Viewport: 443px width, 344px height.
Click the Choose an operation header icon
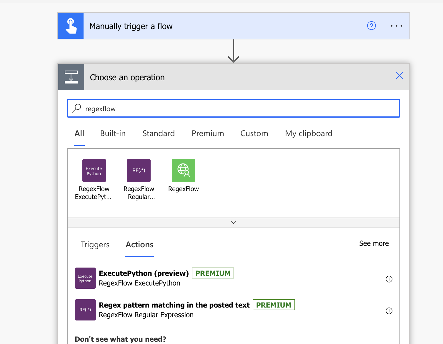pyautogui.click(x=71, y=77)
